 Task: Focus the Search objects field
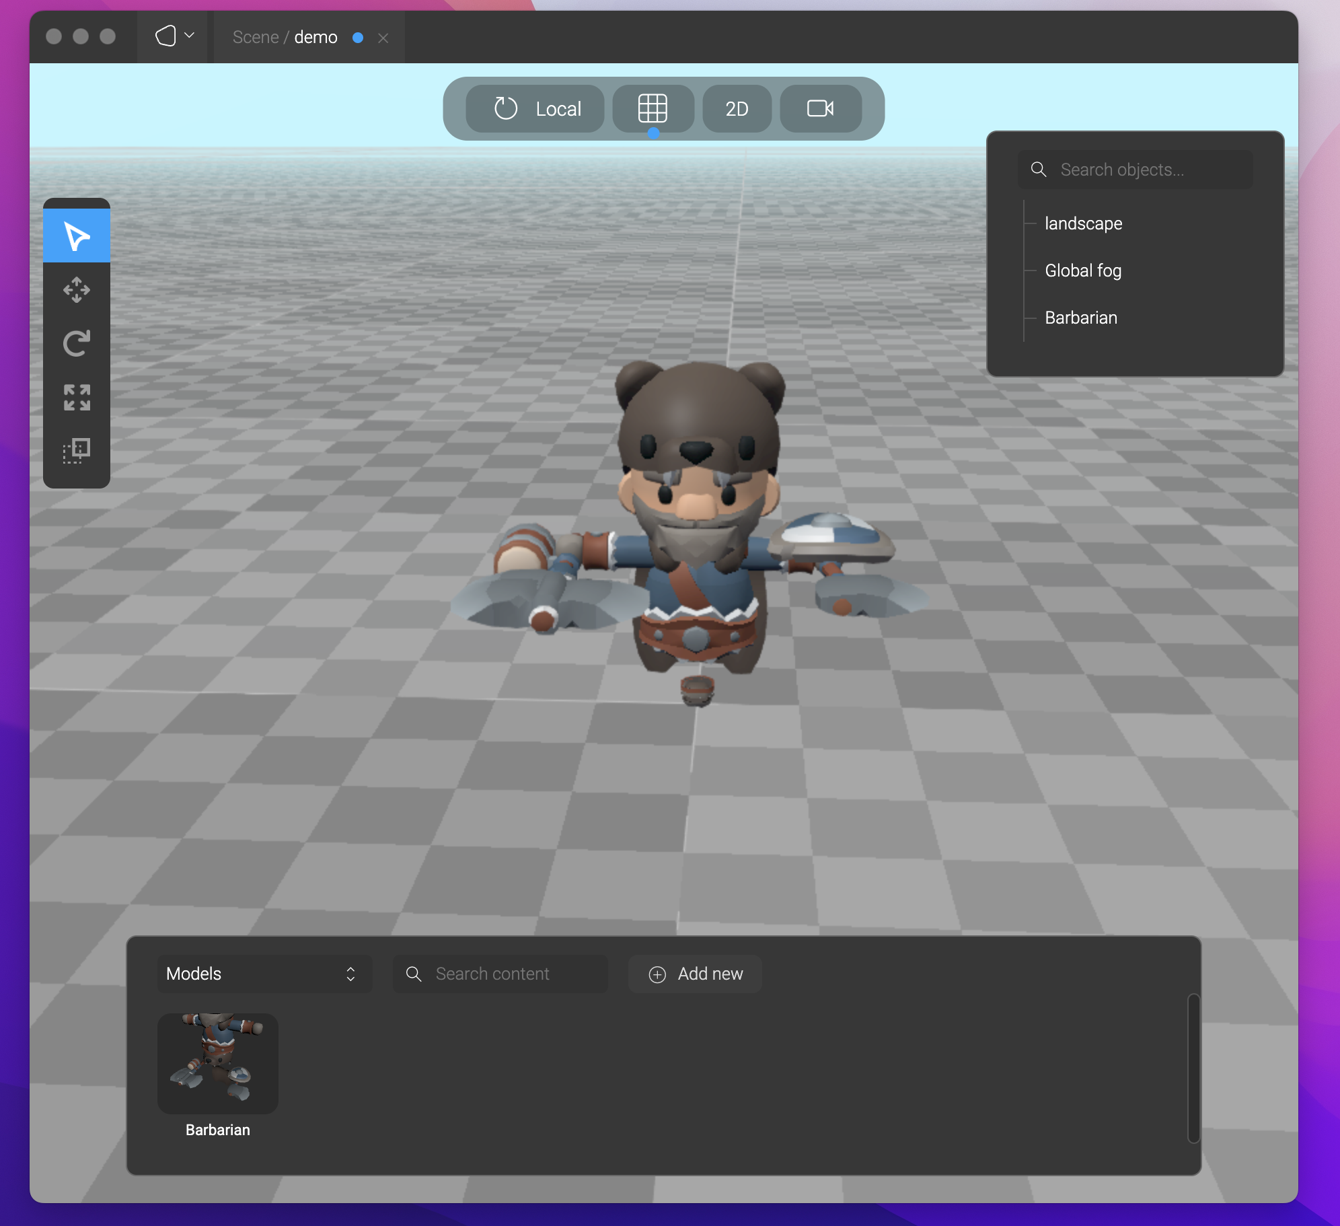(1144, 170)
